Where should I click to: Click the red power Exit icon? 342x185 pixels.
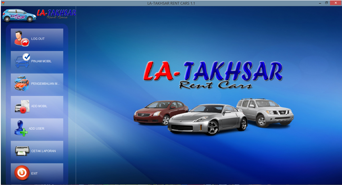click(22, 173)
